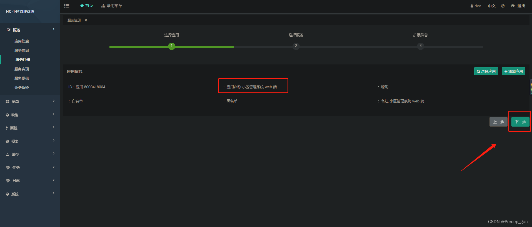Click the grid icon beside 菜单
Screen dimensions: 532x227
[8, 102]
